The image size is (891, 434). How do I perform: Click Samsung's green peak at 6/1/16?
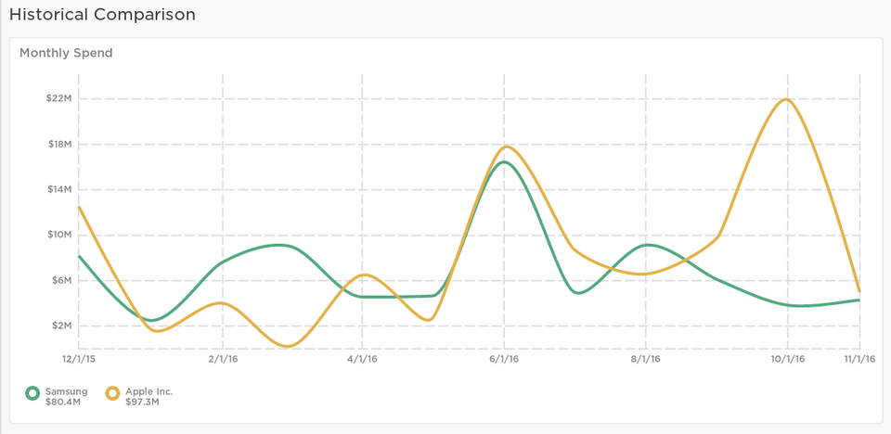pos(504,162)
